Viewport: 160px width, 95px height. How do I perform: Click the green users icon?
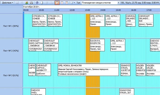pyautogui.click(x=27, y=3)
